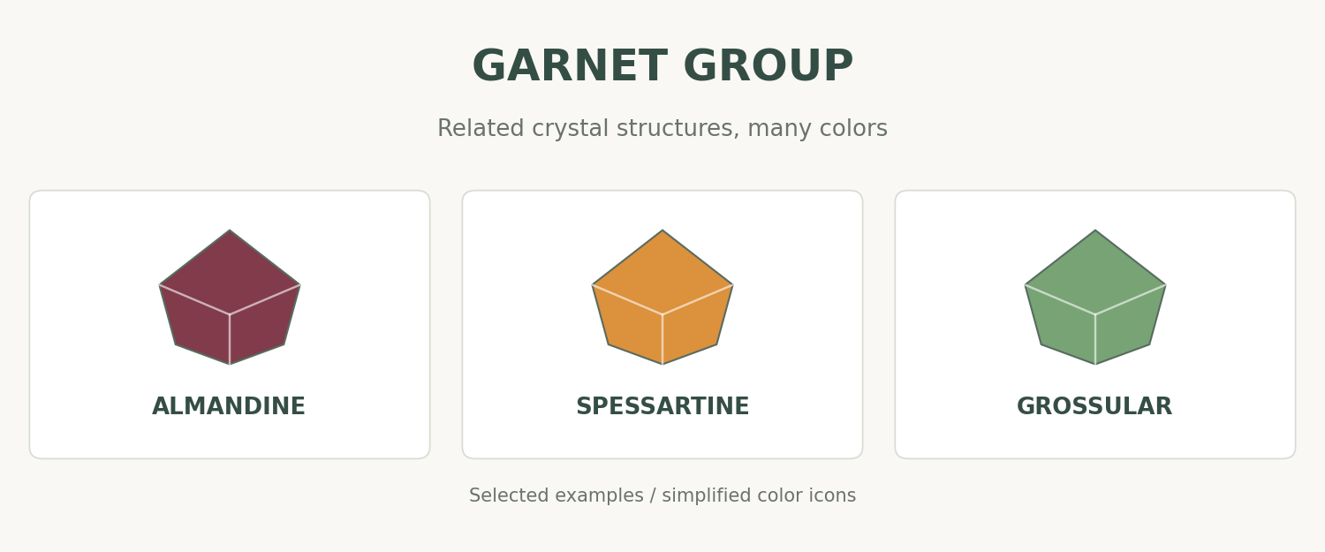Image resolution: width=1325 pixels, height=552 pixels.
Task: Click the maroon almandine crystal icon
Action: tap(230, 298)
